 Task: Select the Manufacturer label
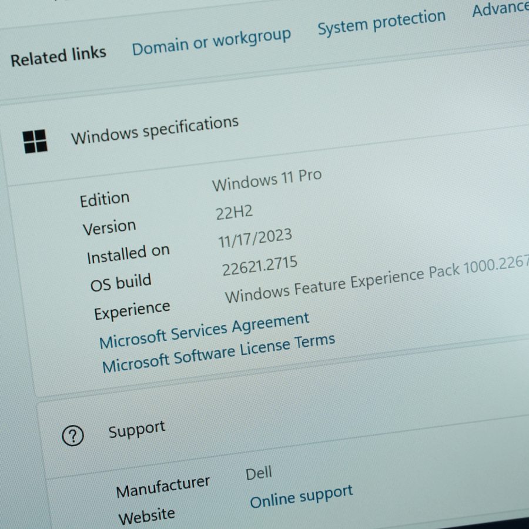163,487
